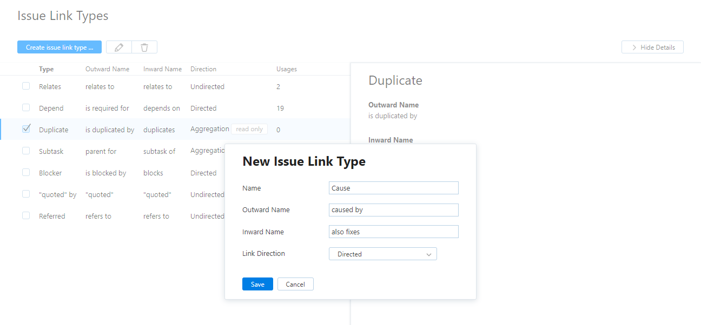The image size is (701, 325).
Task: Click the 'read only' badge next to Aggregation
Action: tap(249, 129)
